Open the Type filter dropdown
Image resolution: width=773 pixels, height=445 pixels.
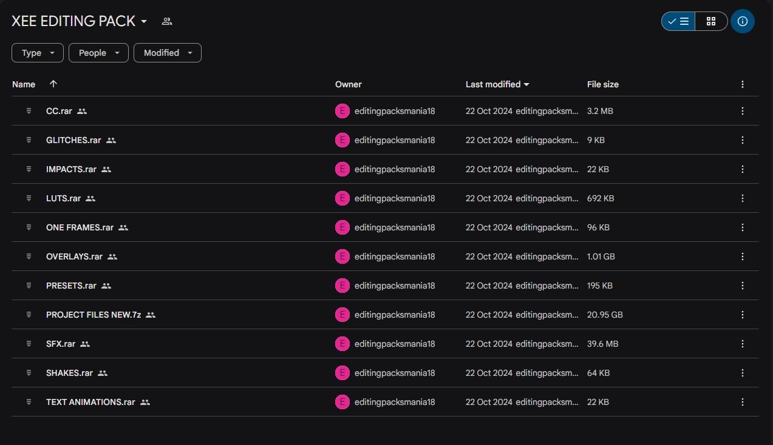(37, 53)
